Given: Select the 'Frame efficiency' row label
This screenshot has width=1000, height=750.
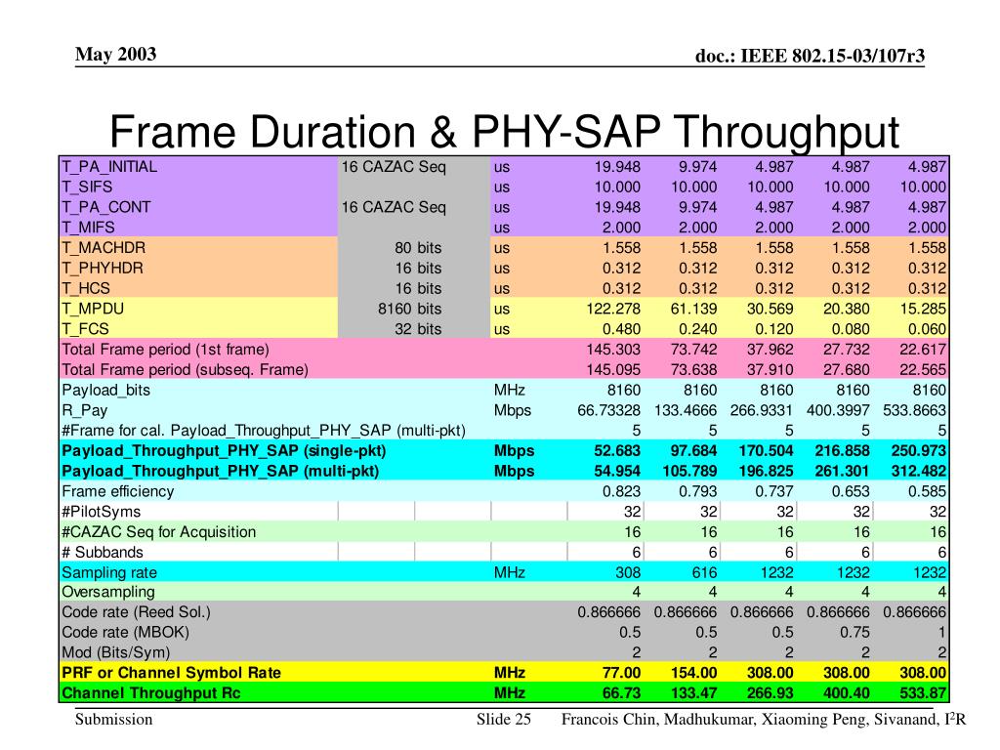Looking at the screenshot, I should point(117,492).
